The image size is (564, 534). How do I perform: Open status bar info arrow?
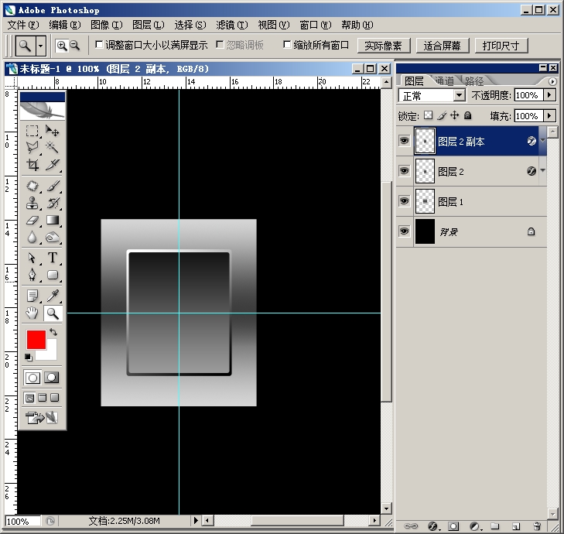pos(196,520)
